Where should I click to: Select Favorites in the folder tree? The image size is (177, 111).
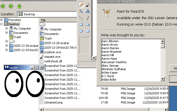point(15,20)
